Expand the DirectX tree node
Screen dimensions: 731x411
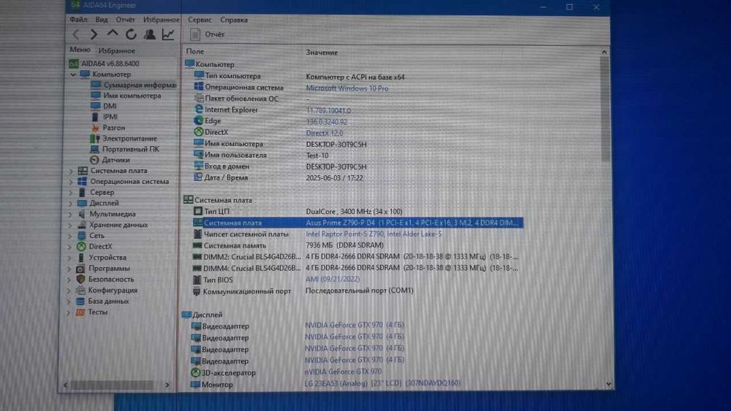coord(69,246)
